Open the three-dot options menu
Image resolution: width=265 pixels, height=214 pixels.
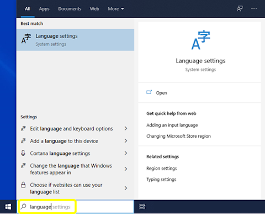pos(254,9)
